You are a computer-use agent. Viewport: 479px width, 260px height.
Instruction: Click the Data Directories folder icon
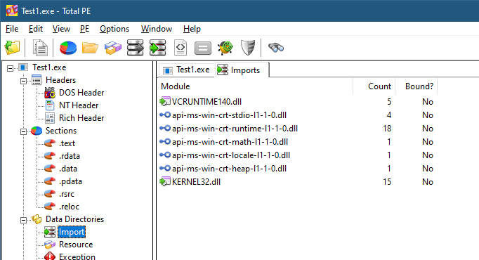coord(37,219)
